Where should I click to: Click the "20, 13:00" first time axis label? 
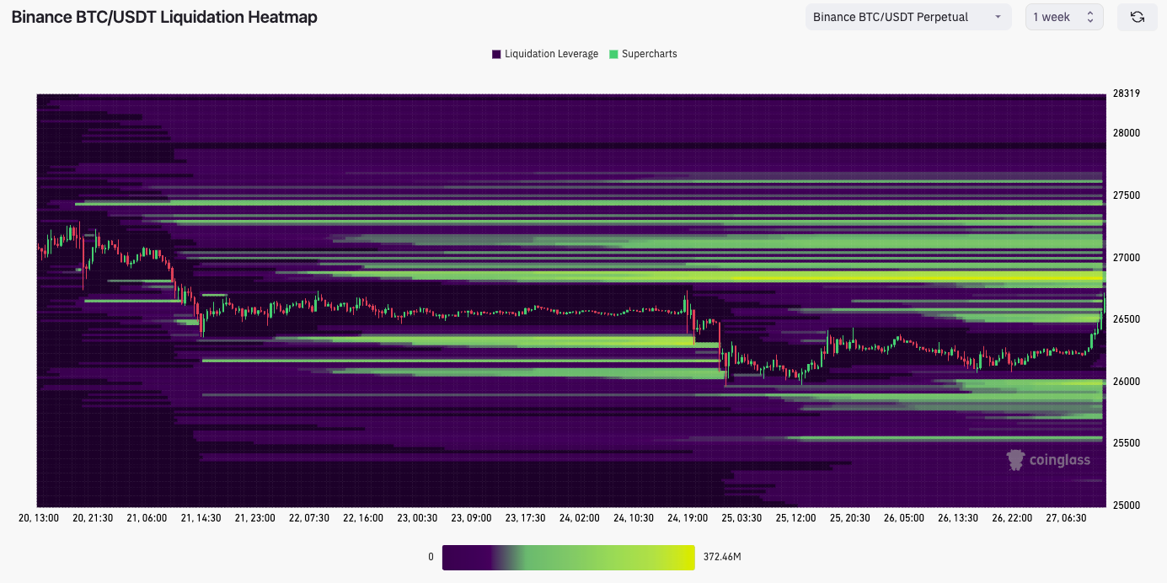point(39,518)
